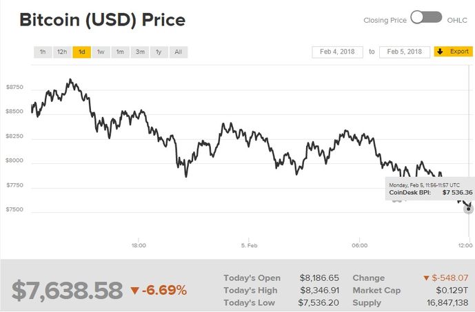Viewport: 475px width, 312px height.
Task: Show the 1m price range
Action: [x=120, y=52]
